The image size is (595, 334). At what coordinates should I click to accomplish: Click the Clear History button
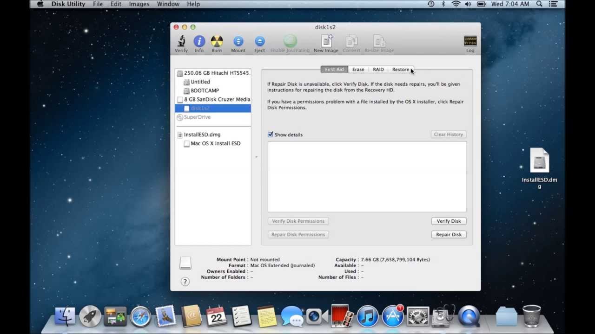(x=448, y=135)
